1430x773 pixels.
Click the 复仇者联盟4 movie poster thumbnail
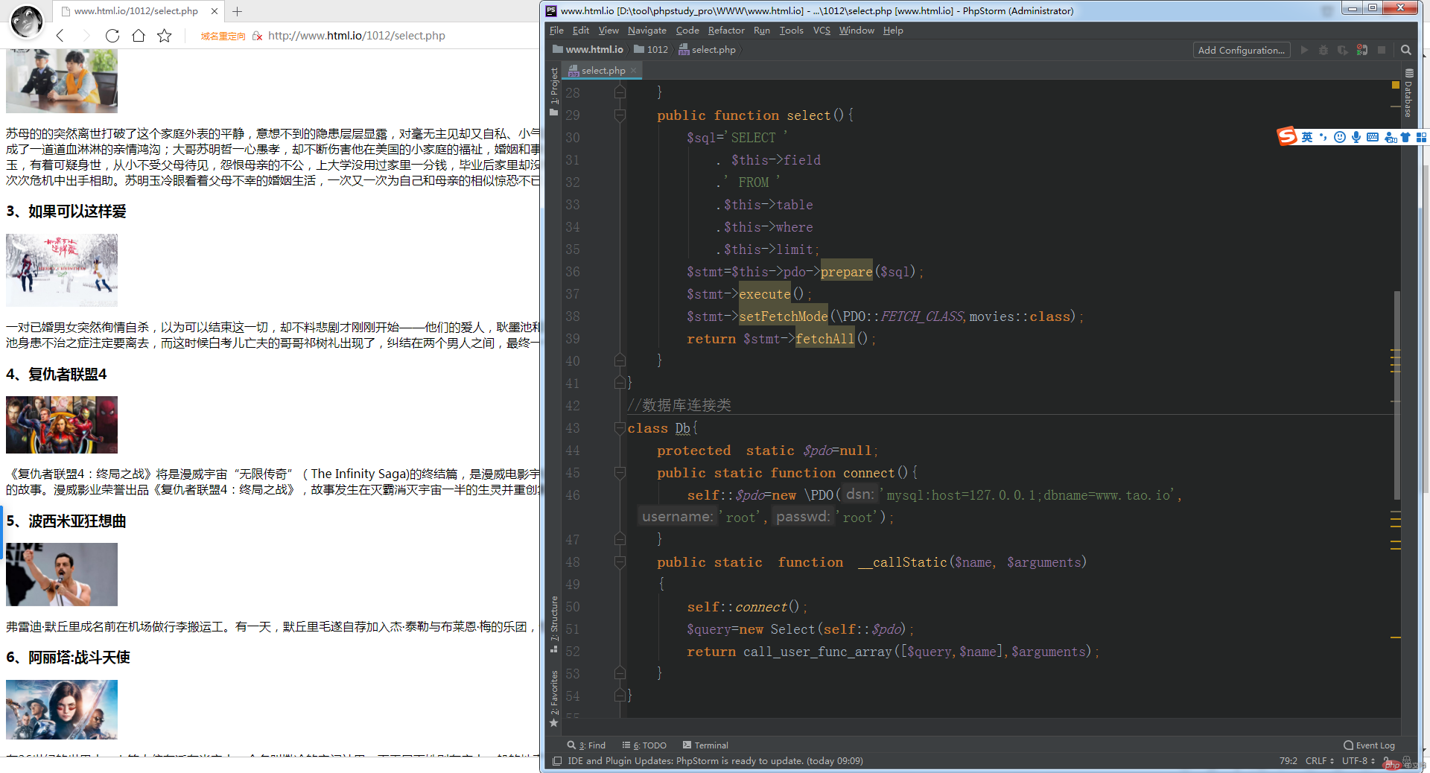pyautogui.click(x=62, y=425)
